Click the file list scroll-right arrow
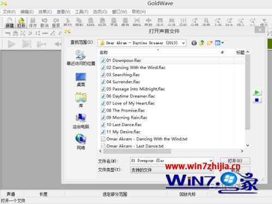 tap(242, 151)
